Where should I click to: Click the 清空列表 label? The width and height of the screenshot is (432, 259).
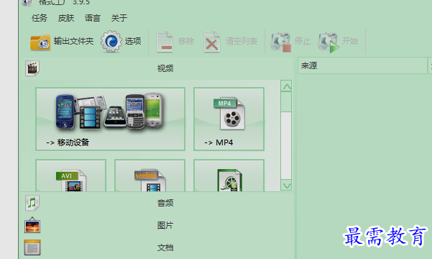[x=242, y=41]
